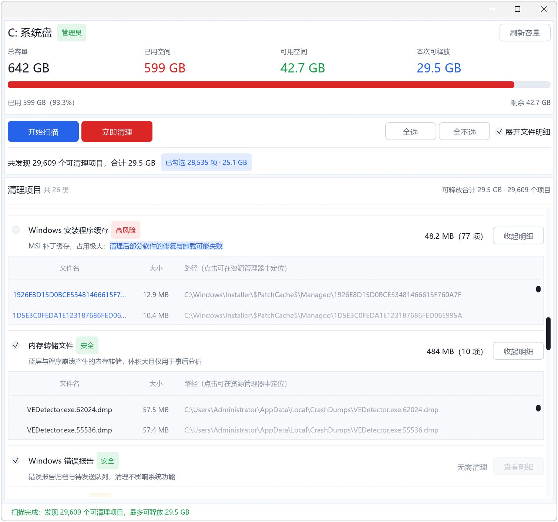Screen dimensions: 558x522
Task: Click file name VEDetector.exe.62024.dmp
Action: (70, 410)
